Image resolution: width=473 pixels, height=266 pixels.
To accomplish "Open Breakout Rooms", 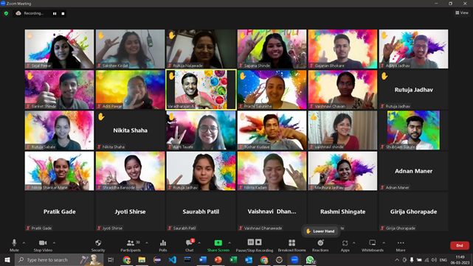I will (291, 245).
